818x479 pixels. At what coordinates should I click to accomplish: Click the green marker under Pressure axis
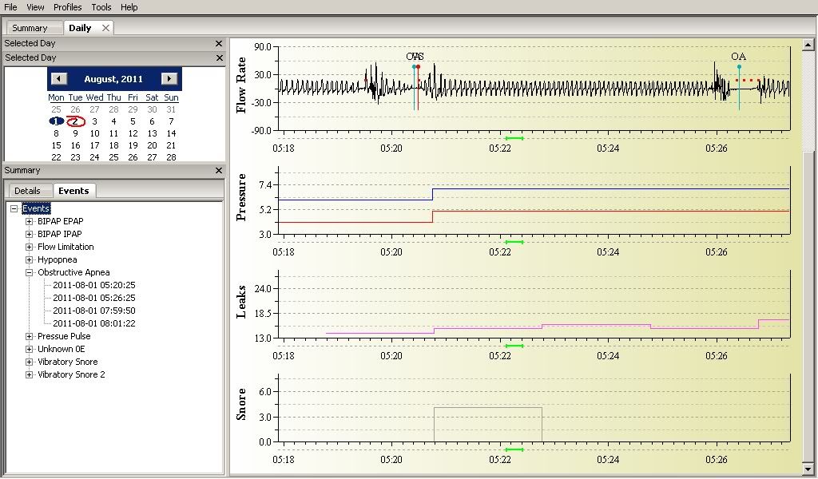click(x=514, y=242)
